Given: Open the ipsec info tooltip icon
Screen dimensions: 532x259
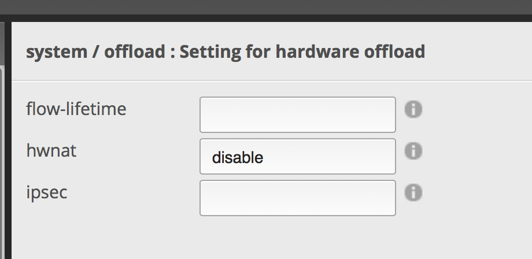Looking at the screenshot, I should pyautogui.click(x=413, y=193).
